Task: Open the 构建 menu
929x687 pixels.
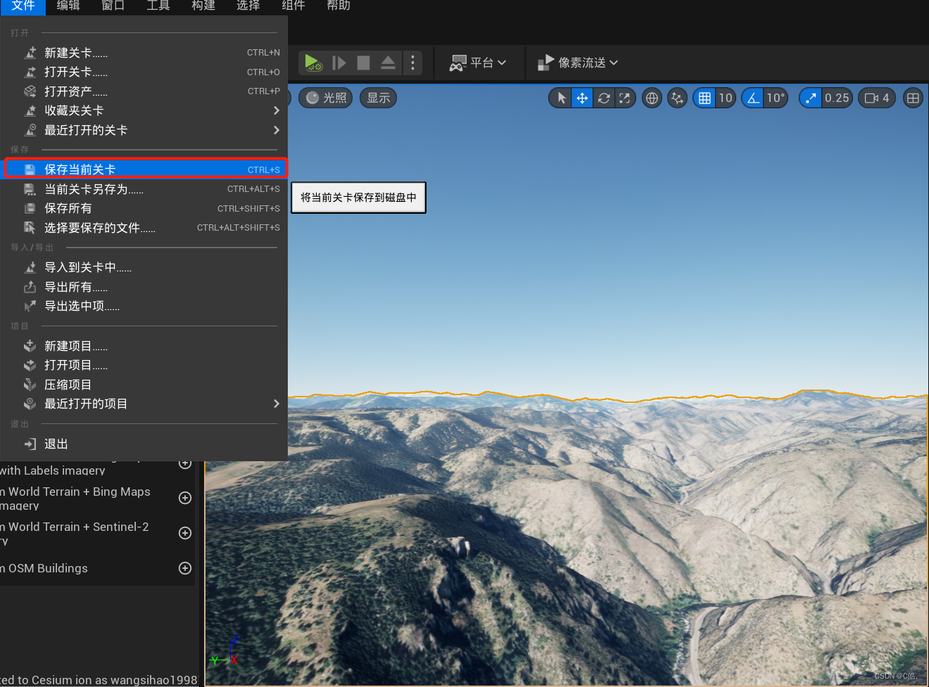Action: tap(203, 6)
